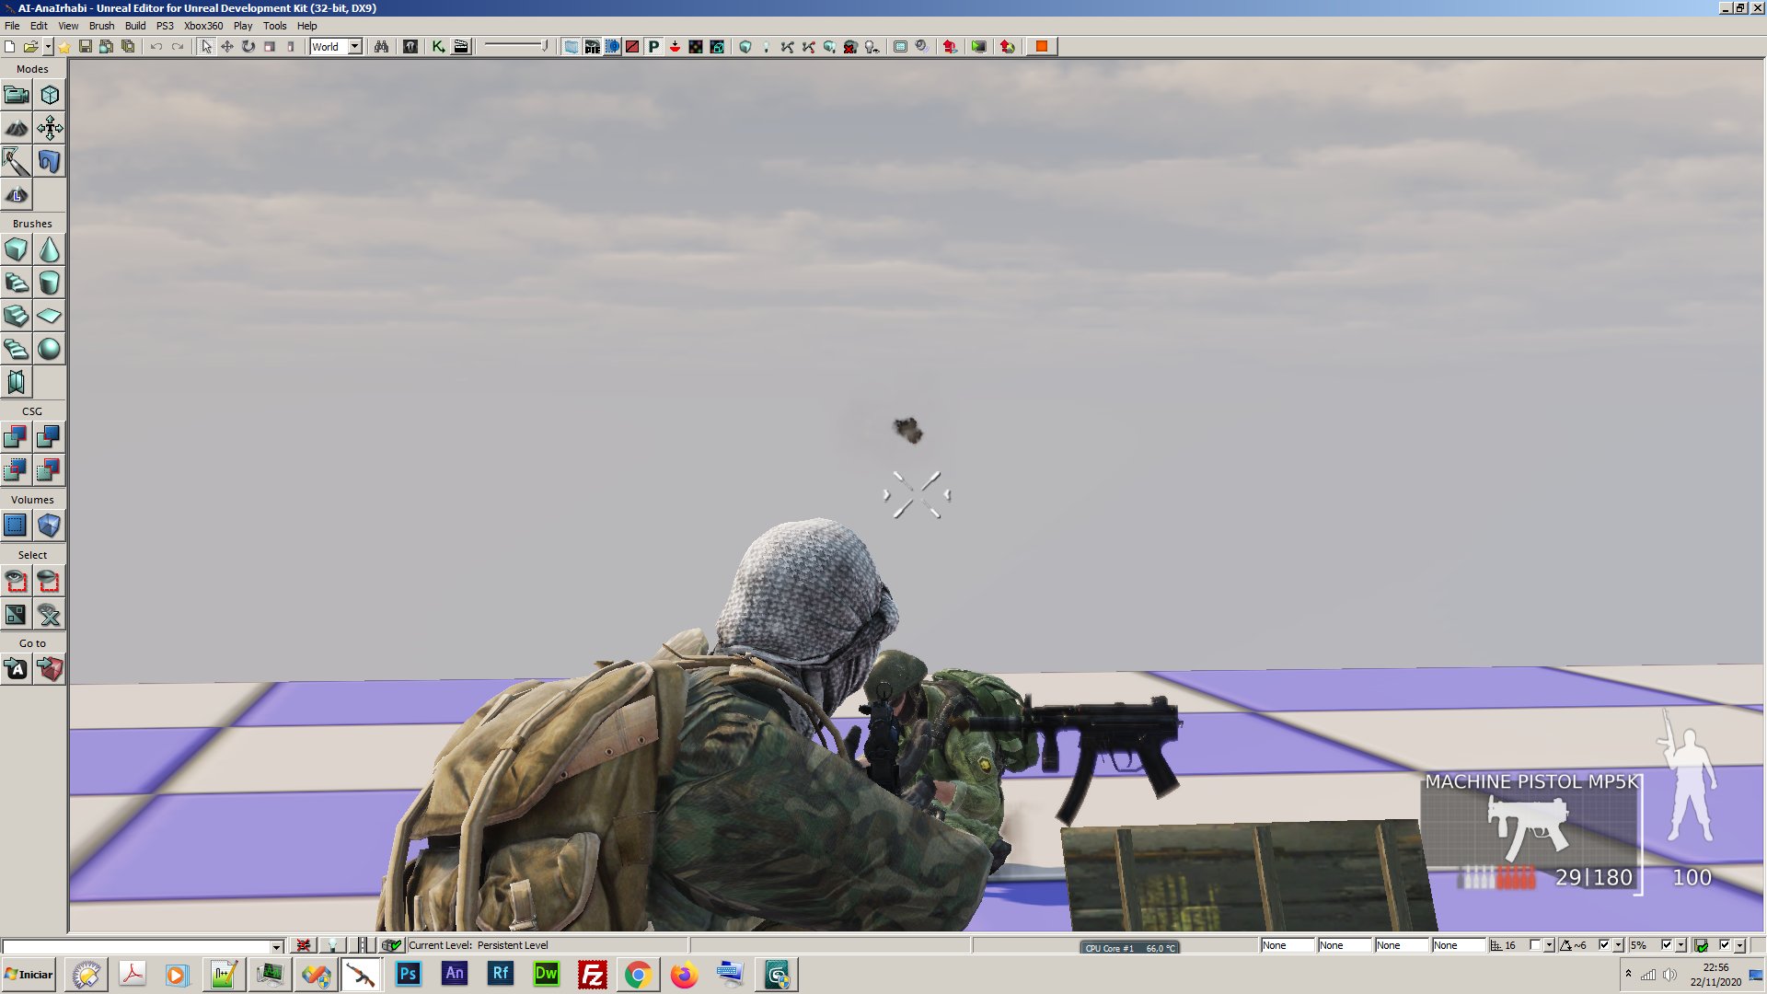Toggle the light bulb status bar button
Image resolution: width=1767 pixels, height=994 pixels.
pyautogui.click(x=332, y=945)
